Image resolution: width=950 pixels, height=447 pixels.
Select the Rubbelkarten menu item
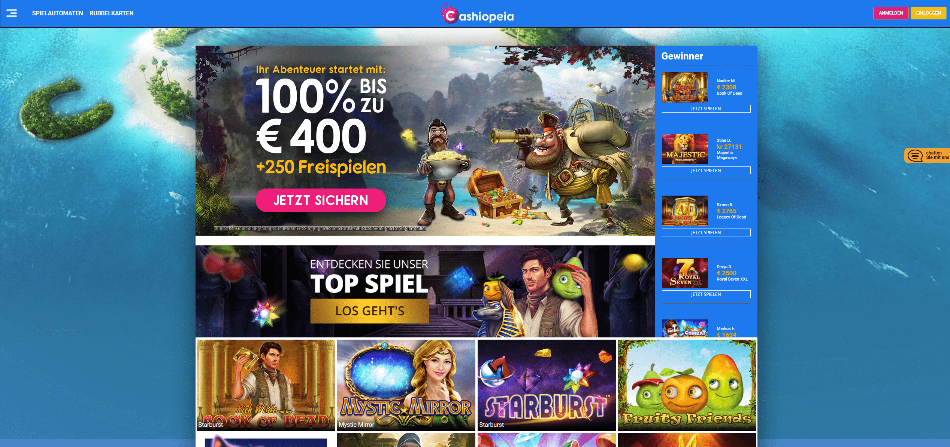point(112,13)
